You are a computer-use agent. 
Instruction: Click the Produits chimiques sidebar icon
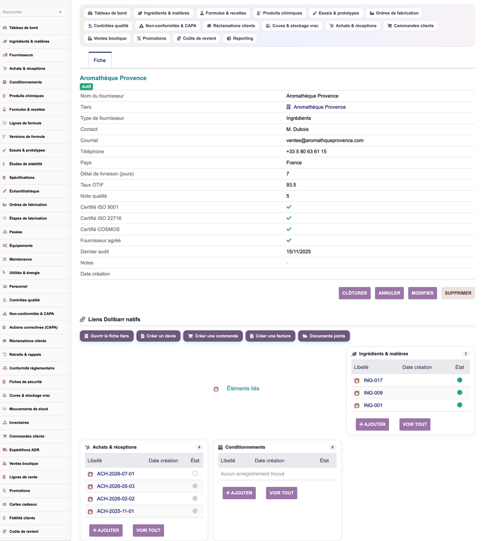5,96
